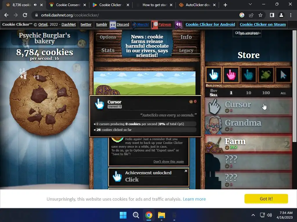
Task: Click Chrome icon in the taskbar
Action: tap(149, 215)
